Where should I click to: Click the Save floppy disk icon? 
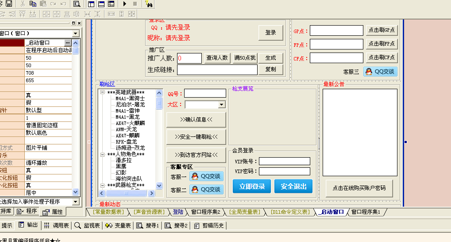click(9, 4)
